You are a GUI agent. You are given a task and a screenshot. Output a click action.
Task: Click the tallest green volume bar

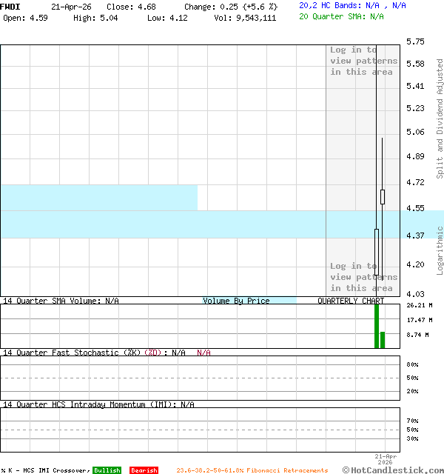pos(376,326)
